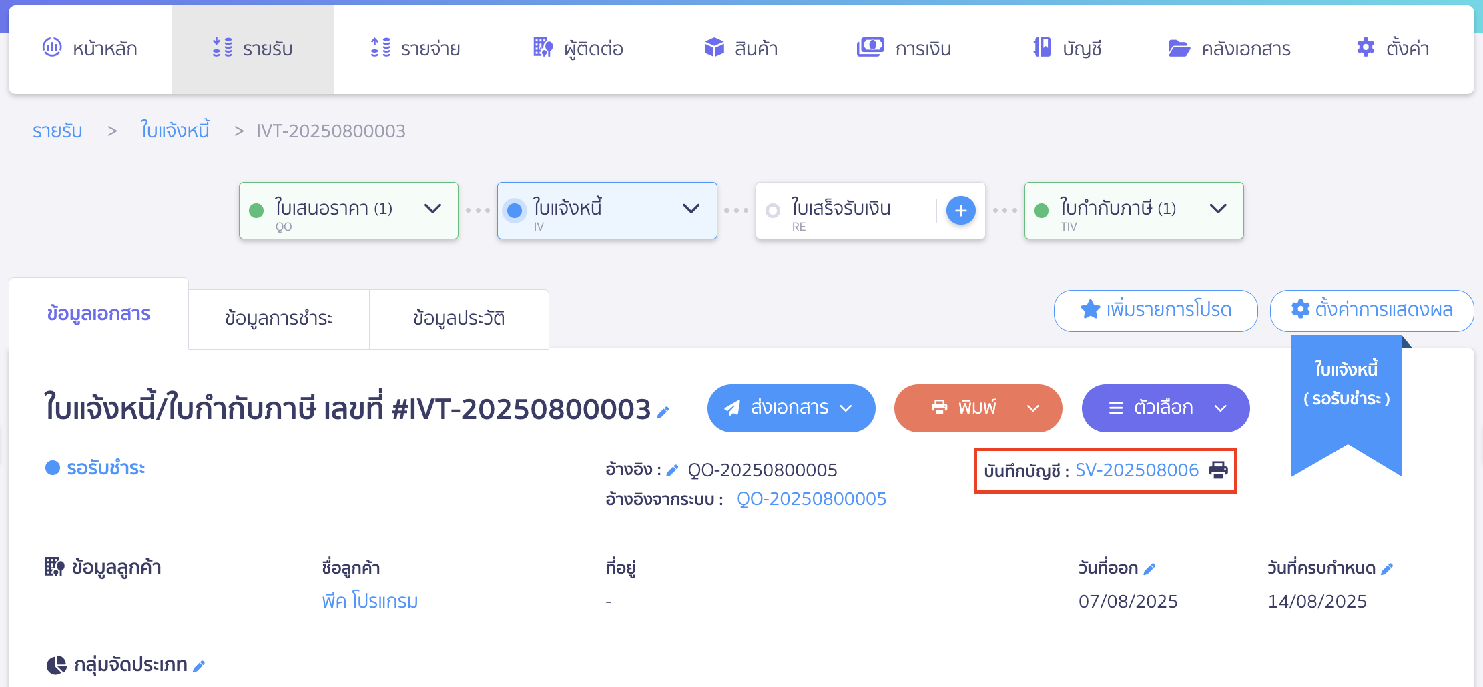Switch to the ข้อมูลประวัติ tab
Image resolution: width=1483 pixels, height=687 pixels.
(x=459, y=319)
